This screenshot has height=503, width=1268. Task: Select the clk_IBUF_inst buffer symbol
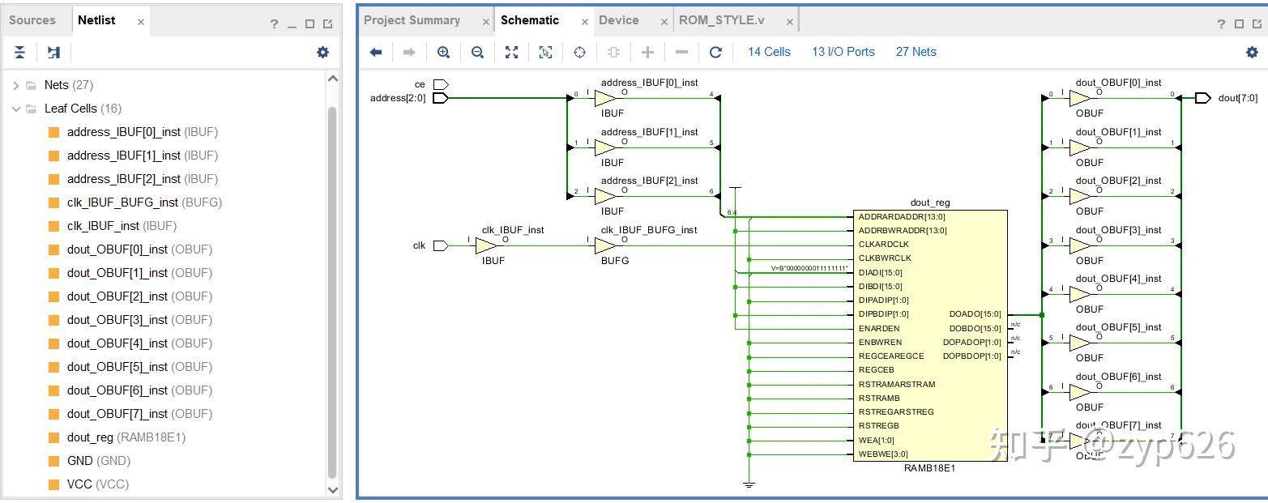(486, 245)
